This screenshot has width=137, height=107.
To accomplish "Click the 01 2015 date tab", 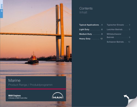I will [1, 9].
